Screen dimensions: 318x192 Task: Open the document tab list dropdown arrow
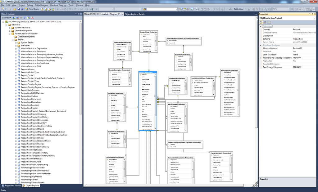[256, 14]
